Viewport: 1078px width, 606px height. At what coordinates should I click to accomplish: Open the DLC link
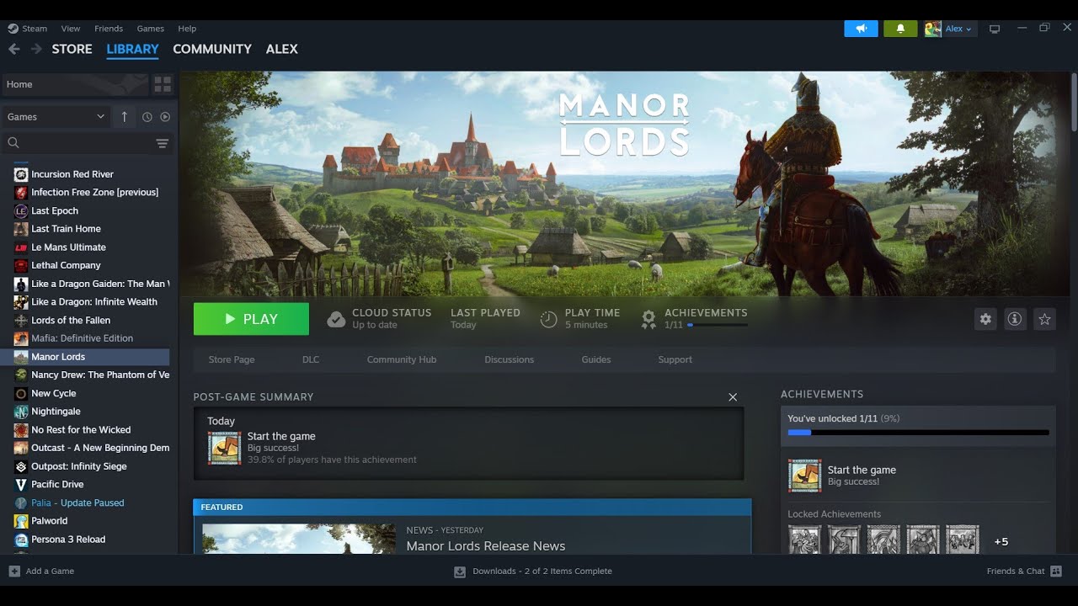click(311, 359)
